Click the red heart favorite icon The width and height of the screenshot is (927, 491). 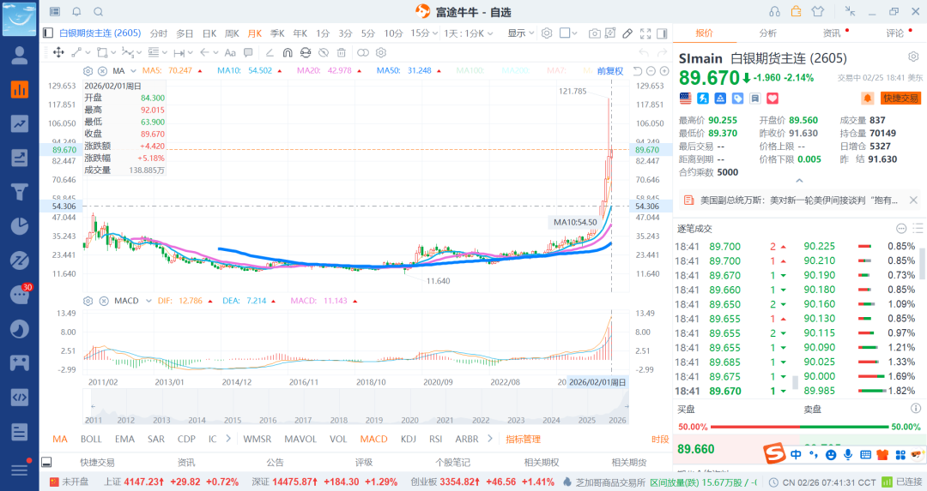(x=772, y=98)
